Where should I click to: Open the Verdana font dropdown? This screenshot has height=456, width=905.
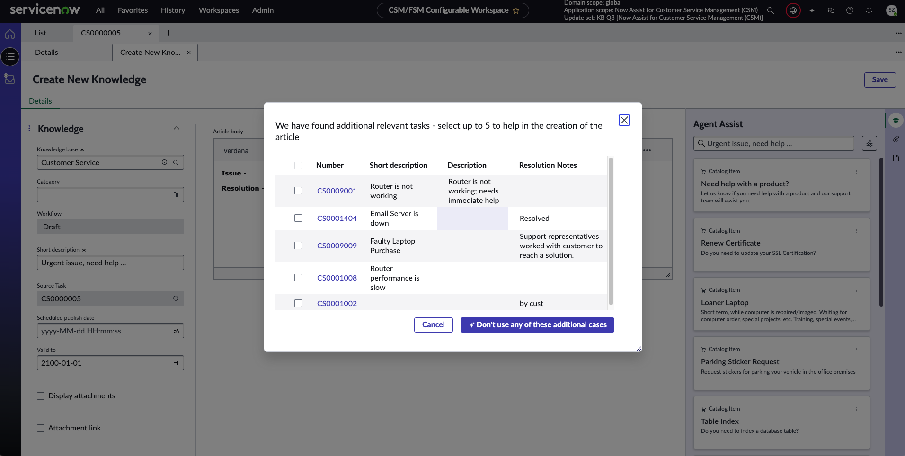coord(236,151)
